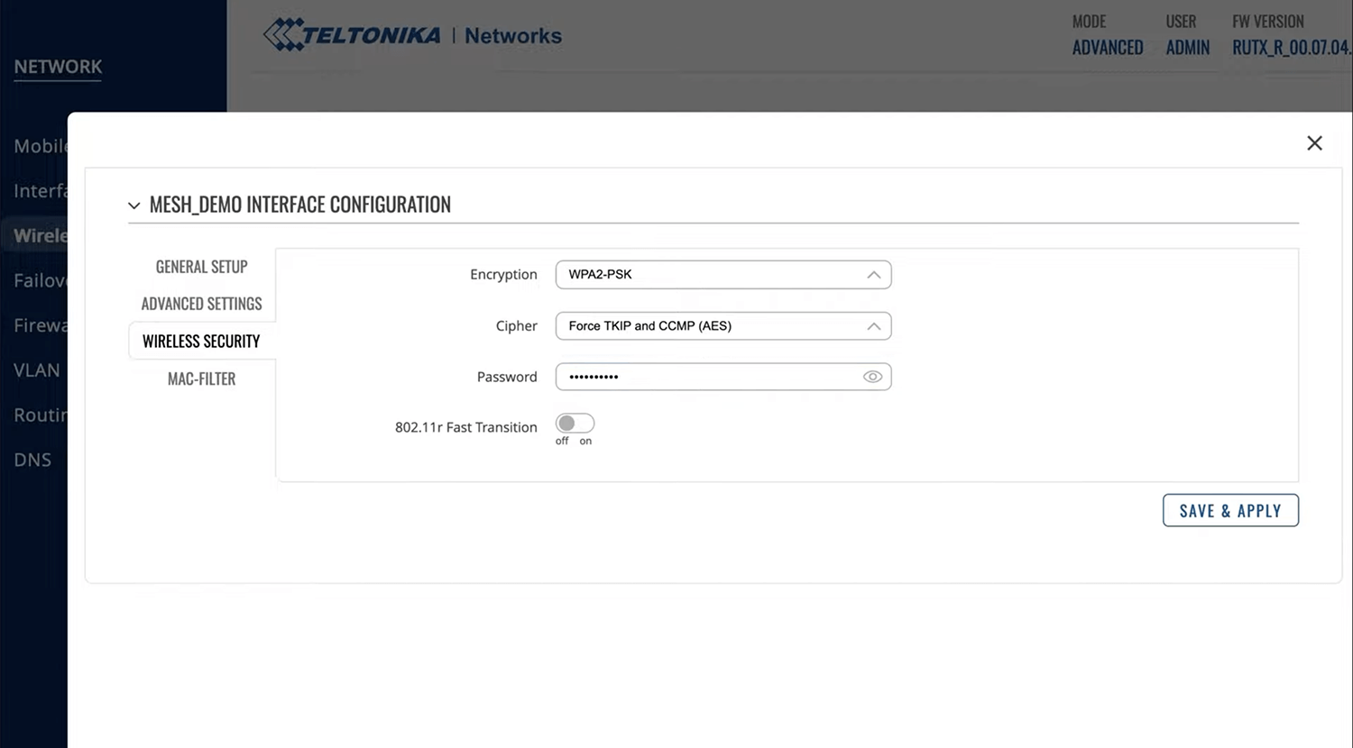Click the firmware version text

point(1290,48)
